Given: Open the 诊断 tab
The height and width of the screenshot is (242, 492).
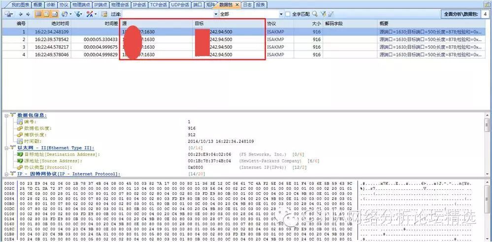Looking at the screenshot, I should coord(51,5).
